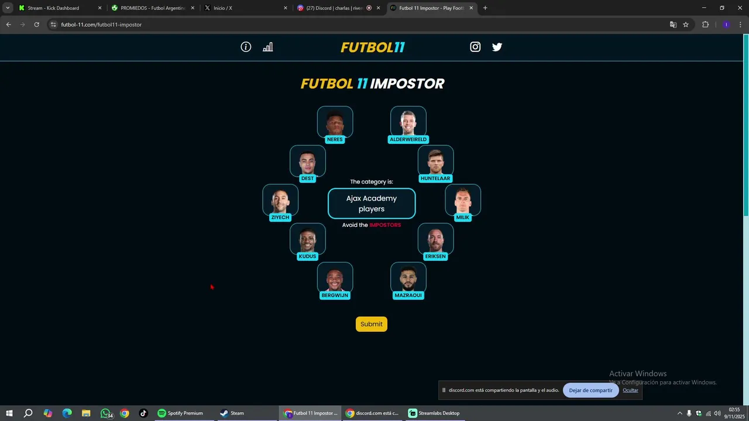
Task: Open the Chrome profile avatar
Action: tap(726, 25)
